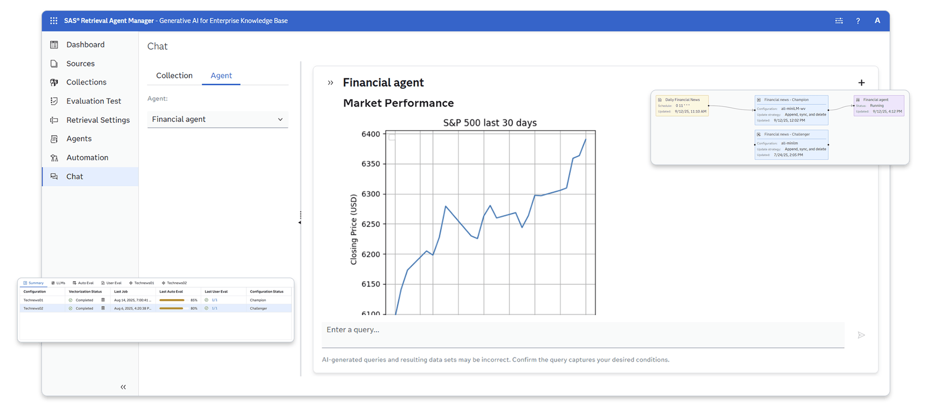The width and height of the screenshot is (930, 407).
Task: Select the Technews02 tab
Action: click(x=174, y=283)
